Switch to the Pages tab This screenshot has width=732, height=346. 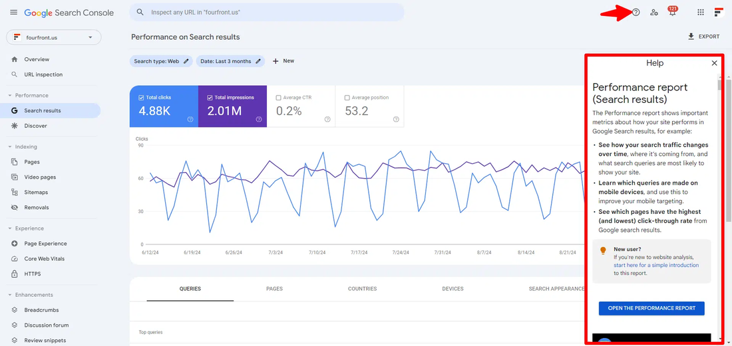tap(274, 289)
